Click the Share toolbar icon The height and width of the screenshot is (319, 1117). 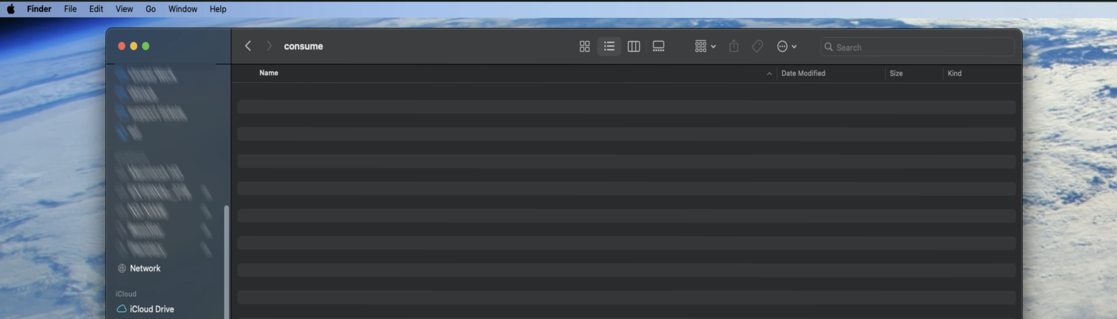tap(734, 46)
